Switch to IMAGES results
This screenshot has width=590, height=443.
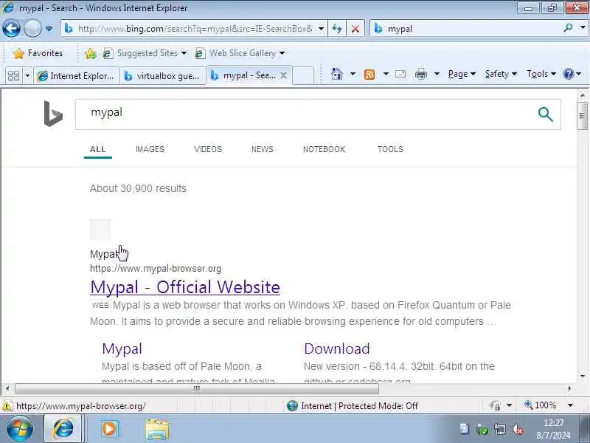tap(150, 149)
